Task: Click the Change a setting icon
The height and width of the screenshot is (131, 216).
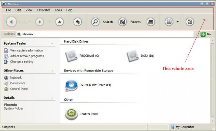Action: point(6,62)
